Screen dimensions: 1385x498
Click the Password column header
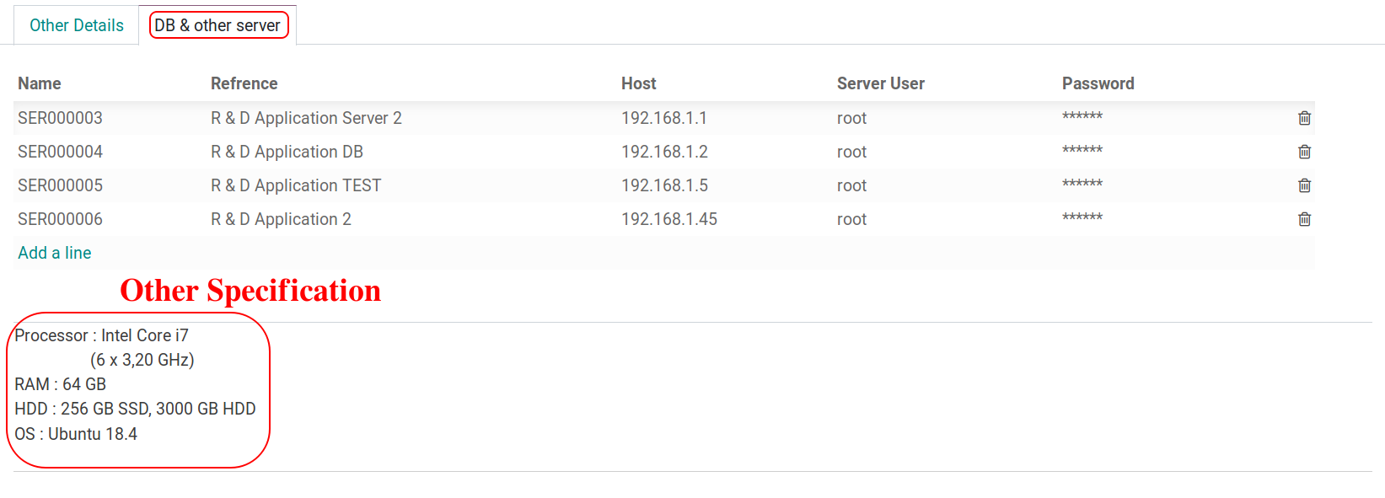click(x=1098, y=83)
